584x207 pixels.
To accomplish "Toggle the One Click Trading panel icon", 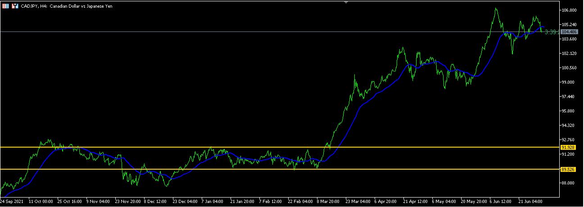I will click(6, 6).
